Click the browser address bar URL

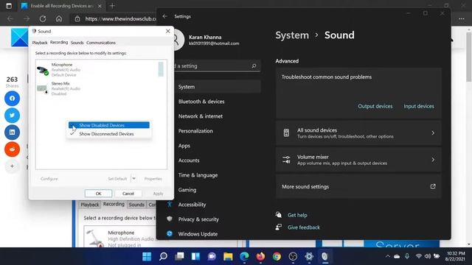coord(120,18)
